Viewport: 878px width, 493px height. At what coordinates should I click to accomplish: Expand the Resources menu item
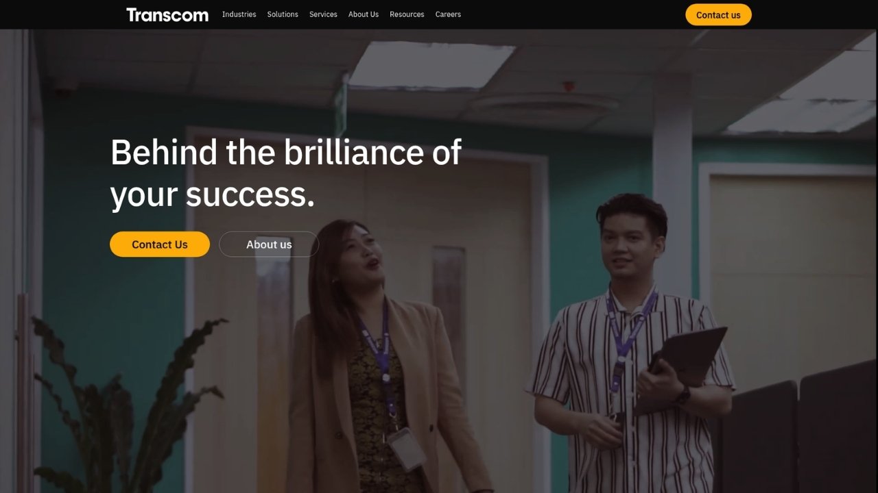click(x=407, y=14)
